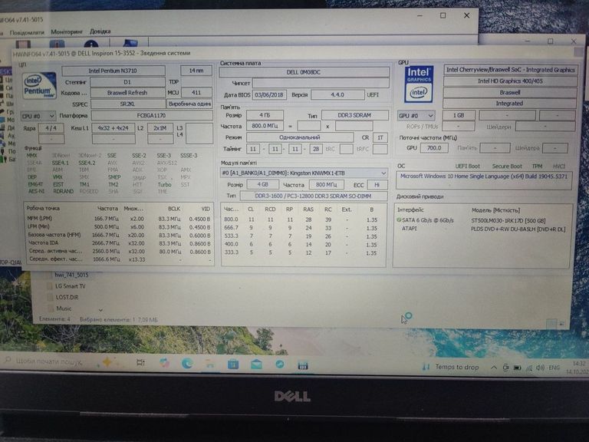This screenshot has width=589, height=442.
Task: Click the Temps to drop weather widget
Action: pyautogui.click(x=451, y=367)
